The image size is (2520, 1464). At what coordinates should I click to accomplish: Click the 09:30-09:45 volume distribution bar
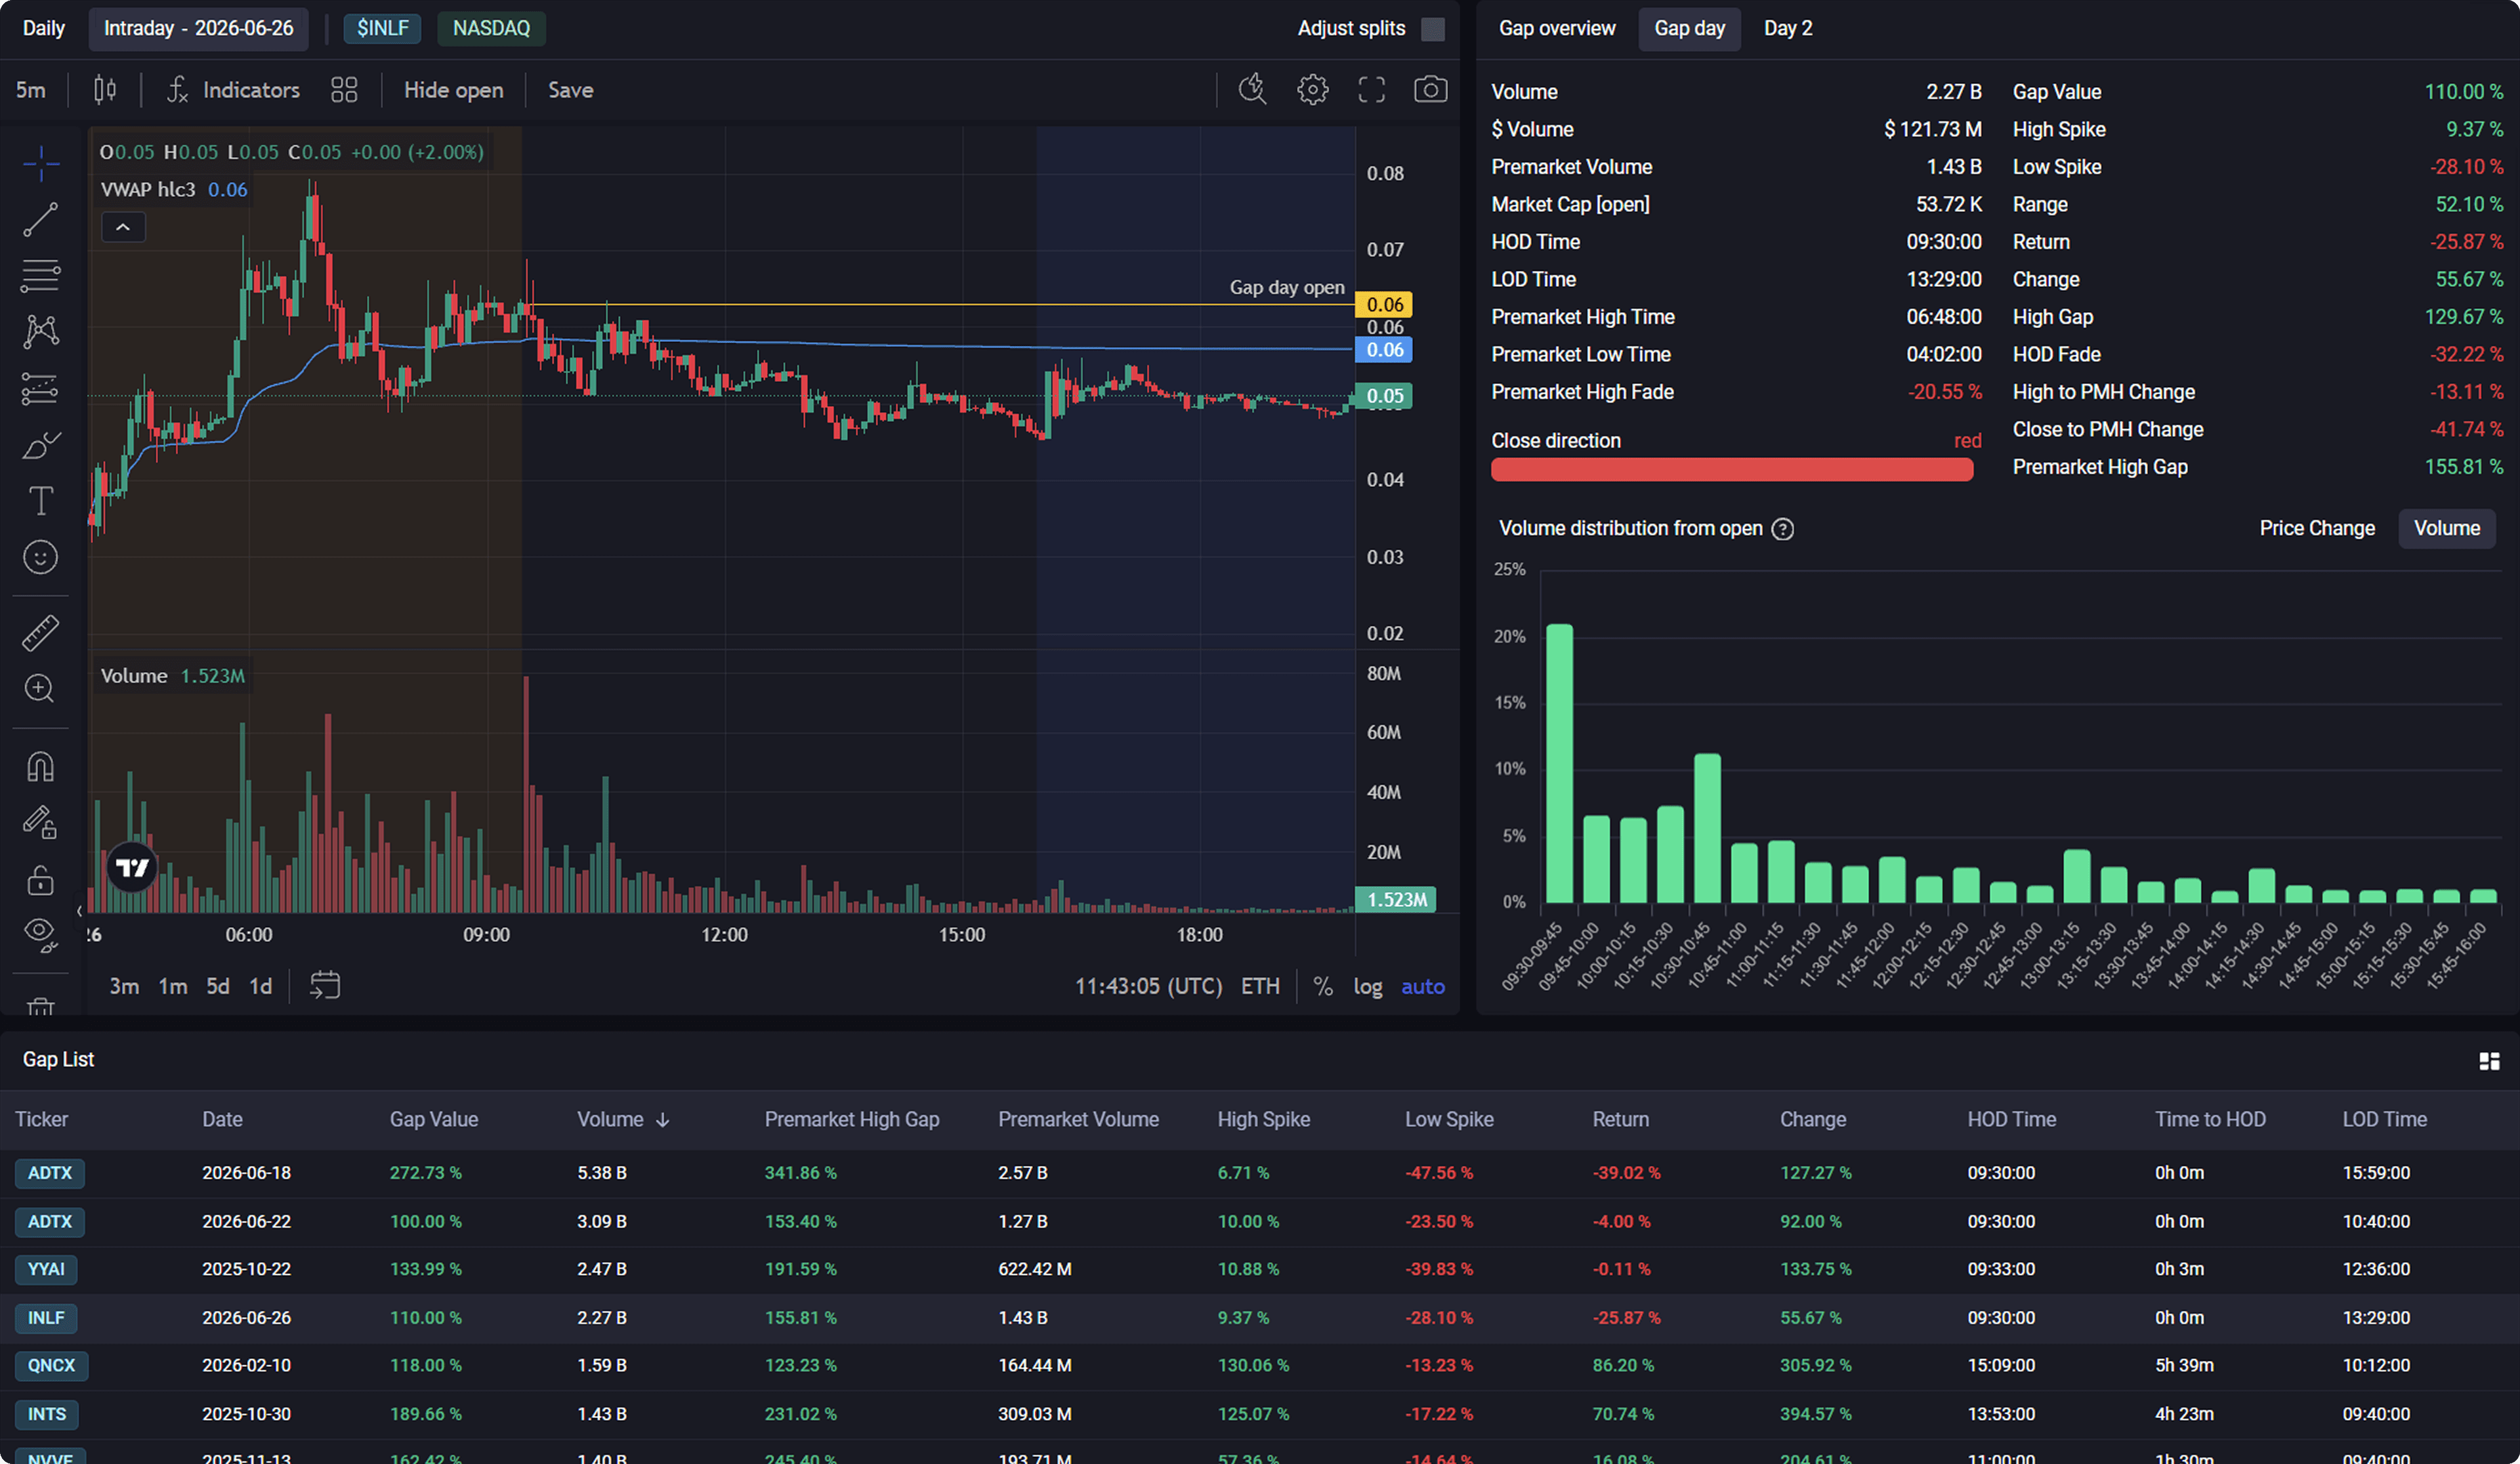click(x=1559, y=763)
